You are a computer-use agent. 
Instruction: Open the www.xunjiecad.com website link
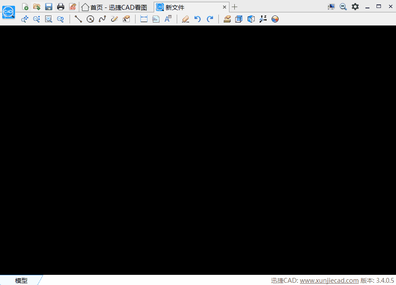coord(329,281)
